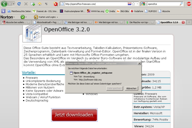Click the new tab icon in toolbar
Screen dimensions: 192x128
coord(33,4)
